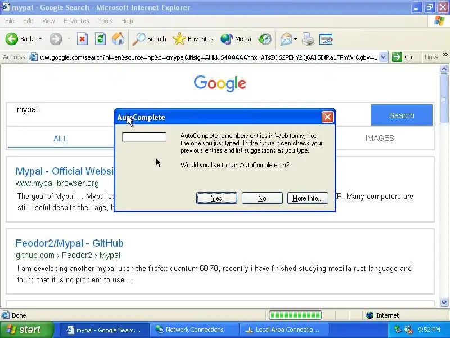Open the Favorites menu

(76, 21)
